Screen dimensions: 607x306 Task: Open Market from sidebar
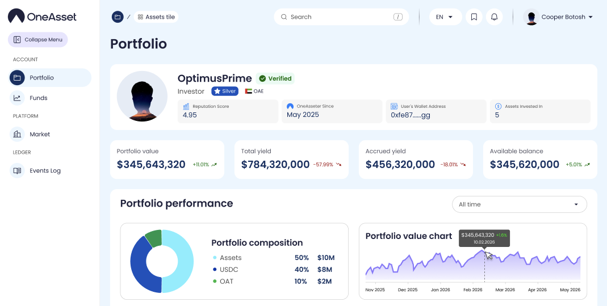click(39, 135)
